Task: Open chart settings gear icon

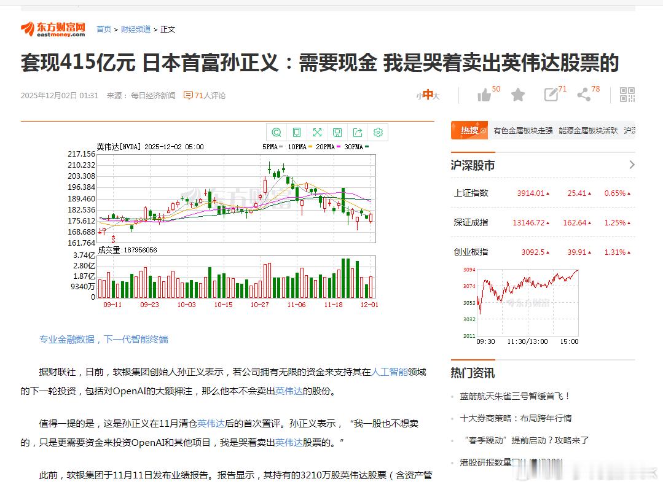Action: coord(378,132)
